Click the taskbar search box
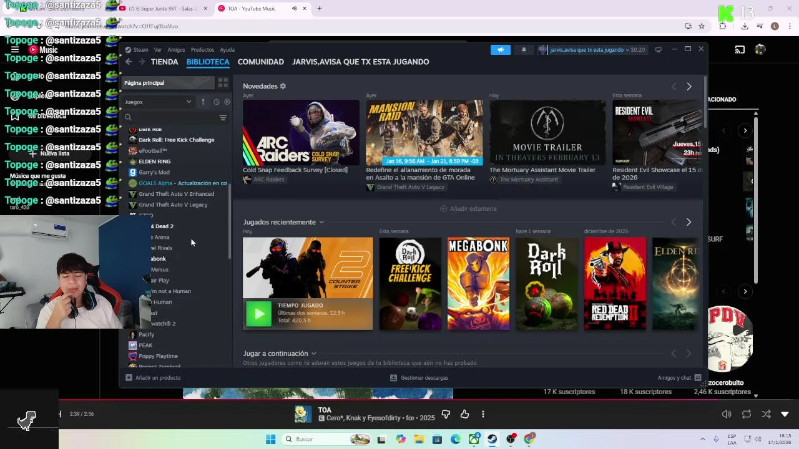This screenshot has width=799, height=449. coord(328,439)
